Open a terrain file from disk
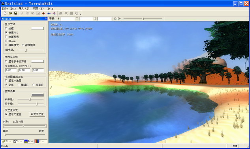 pos(10,13)
